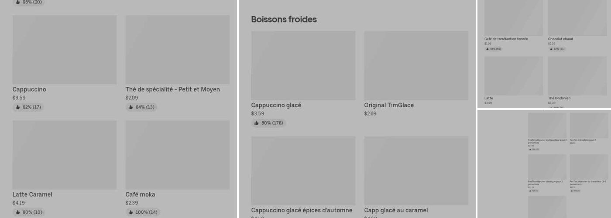
Task: Open the Capp glacé au caramel image
Action: (x=416, y=170)
